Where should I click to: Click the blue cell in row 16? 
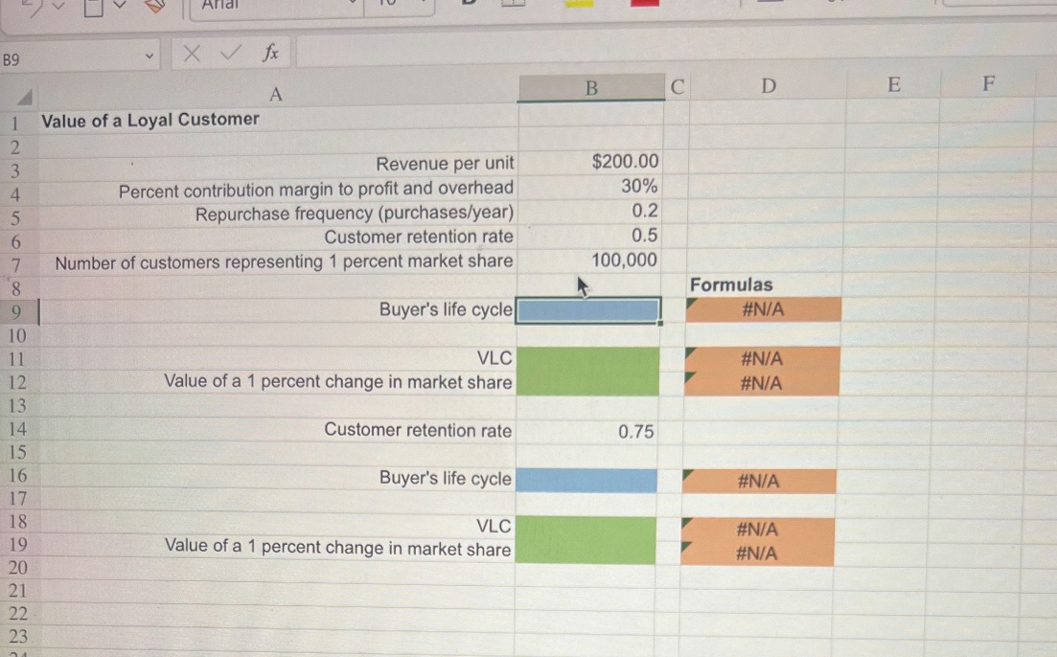point(586,481)
